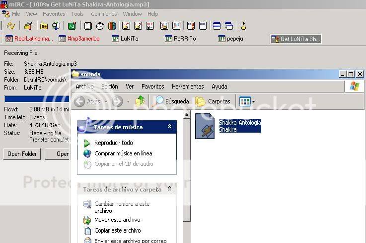Open the Atrás history dropdown arrow

point(106,101)
